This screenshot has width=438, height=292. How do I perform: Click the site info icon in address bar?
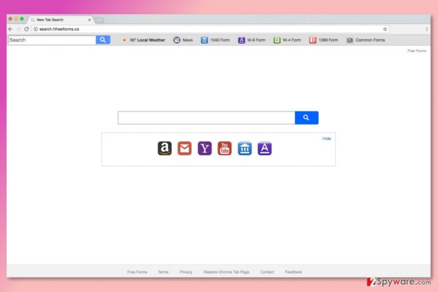click(x=36, y=29)
